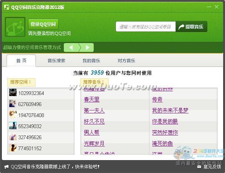Open the song link 光辉岁月
The height and width of the screenshot is (173, 225).
(94, 144)
